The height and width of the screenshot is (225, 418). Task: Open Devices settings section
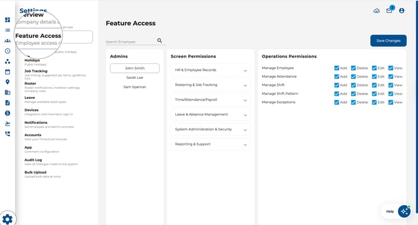click(x=49, y=112)
